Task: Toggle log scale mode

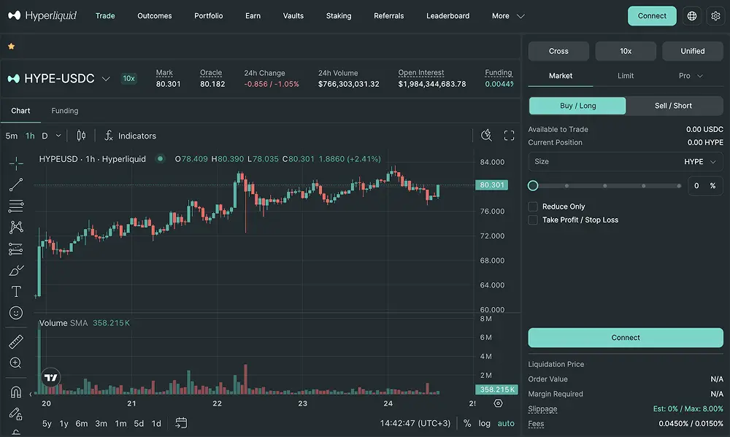Action: tap(484, 423)
